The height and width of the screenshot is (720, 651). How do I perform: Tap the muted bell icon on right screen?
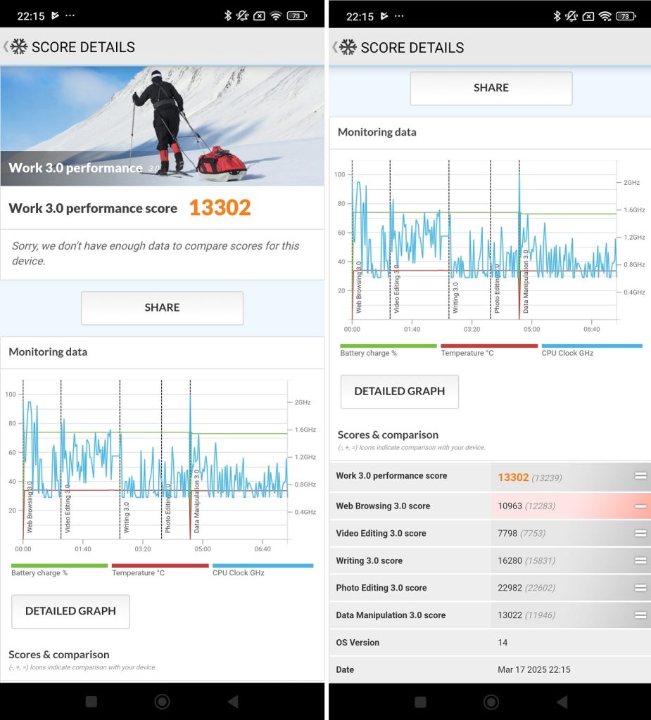pyautogui.click(x=571, y=17)
